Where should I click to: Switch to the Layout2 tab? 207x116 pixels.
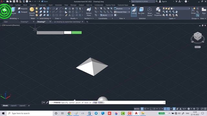tap(22, 105)
